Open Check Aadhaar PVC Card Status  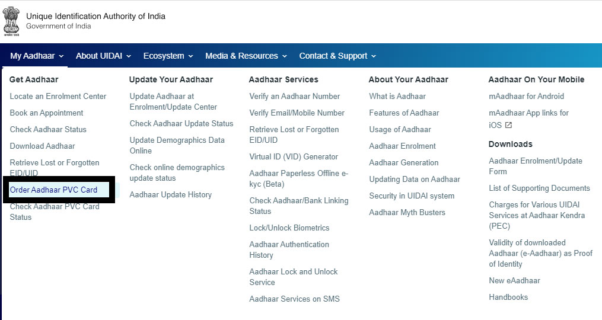click(55, 212)
